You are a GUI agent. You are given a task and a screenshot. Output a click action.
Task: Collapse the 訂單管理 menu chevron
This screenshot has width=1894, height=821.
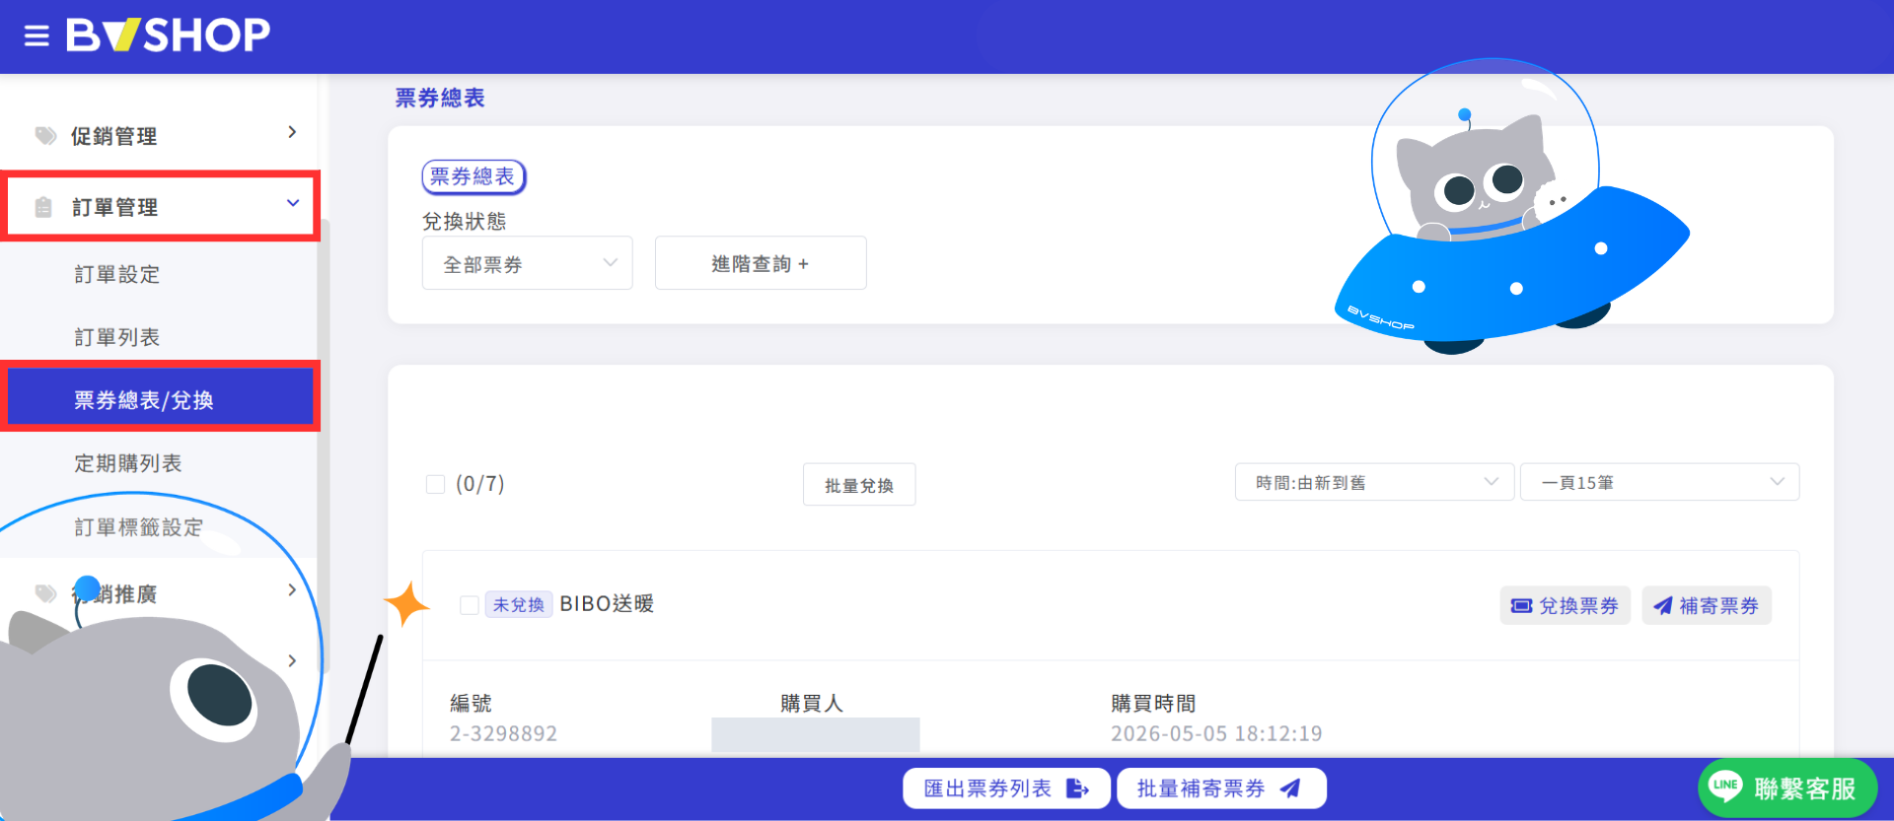[x=293, y=203]
